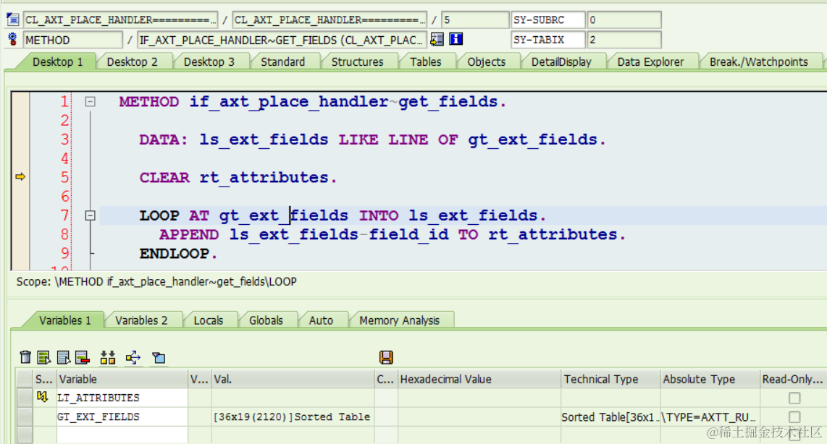Image resolution: width=827 pixels, height=444 pixels.
Task: Click the gray-lined list icon in the variables toolbar
Action: (63, 358)
